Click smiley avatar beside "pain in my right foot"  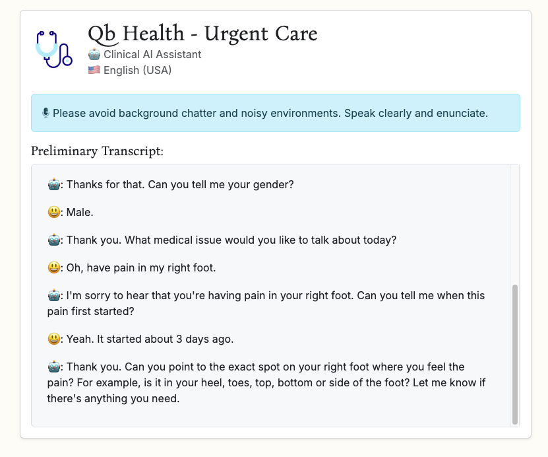point(54,268)
